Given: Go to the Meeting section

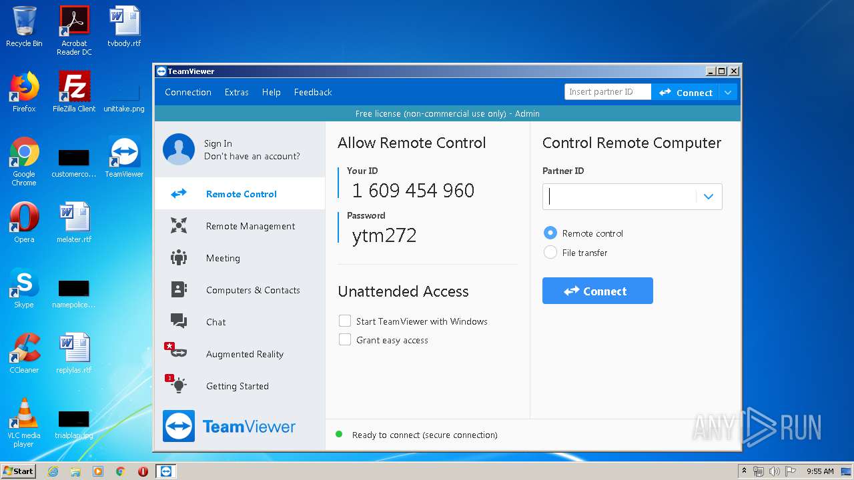Looking at the screenshot, I should pos(240,258).
